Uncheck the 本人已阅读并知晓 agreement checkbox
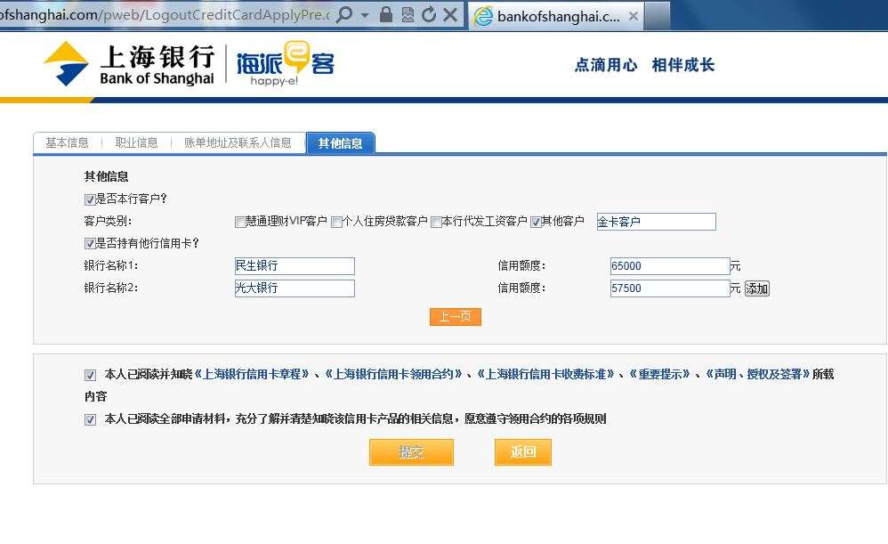Screen dimensions: 888x544 coord(90,375)
